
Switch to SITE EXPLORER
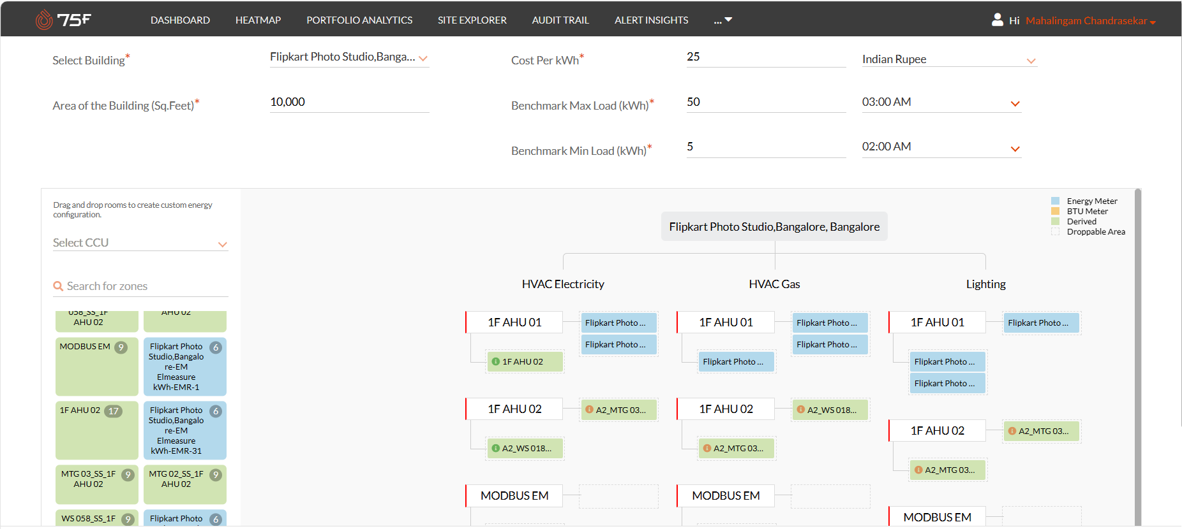(x=472, y=20)
